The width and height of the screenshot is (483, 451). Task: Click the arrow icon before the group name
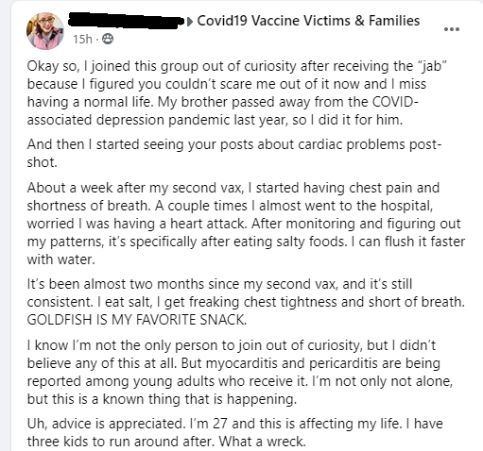tap(190, 22)
